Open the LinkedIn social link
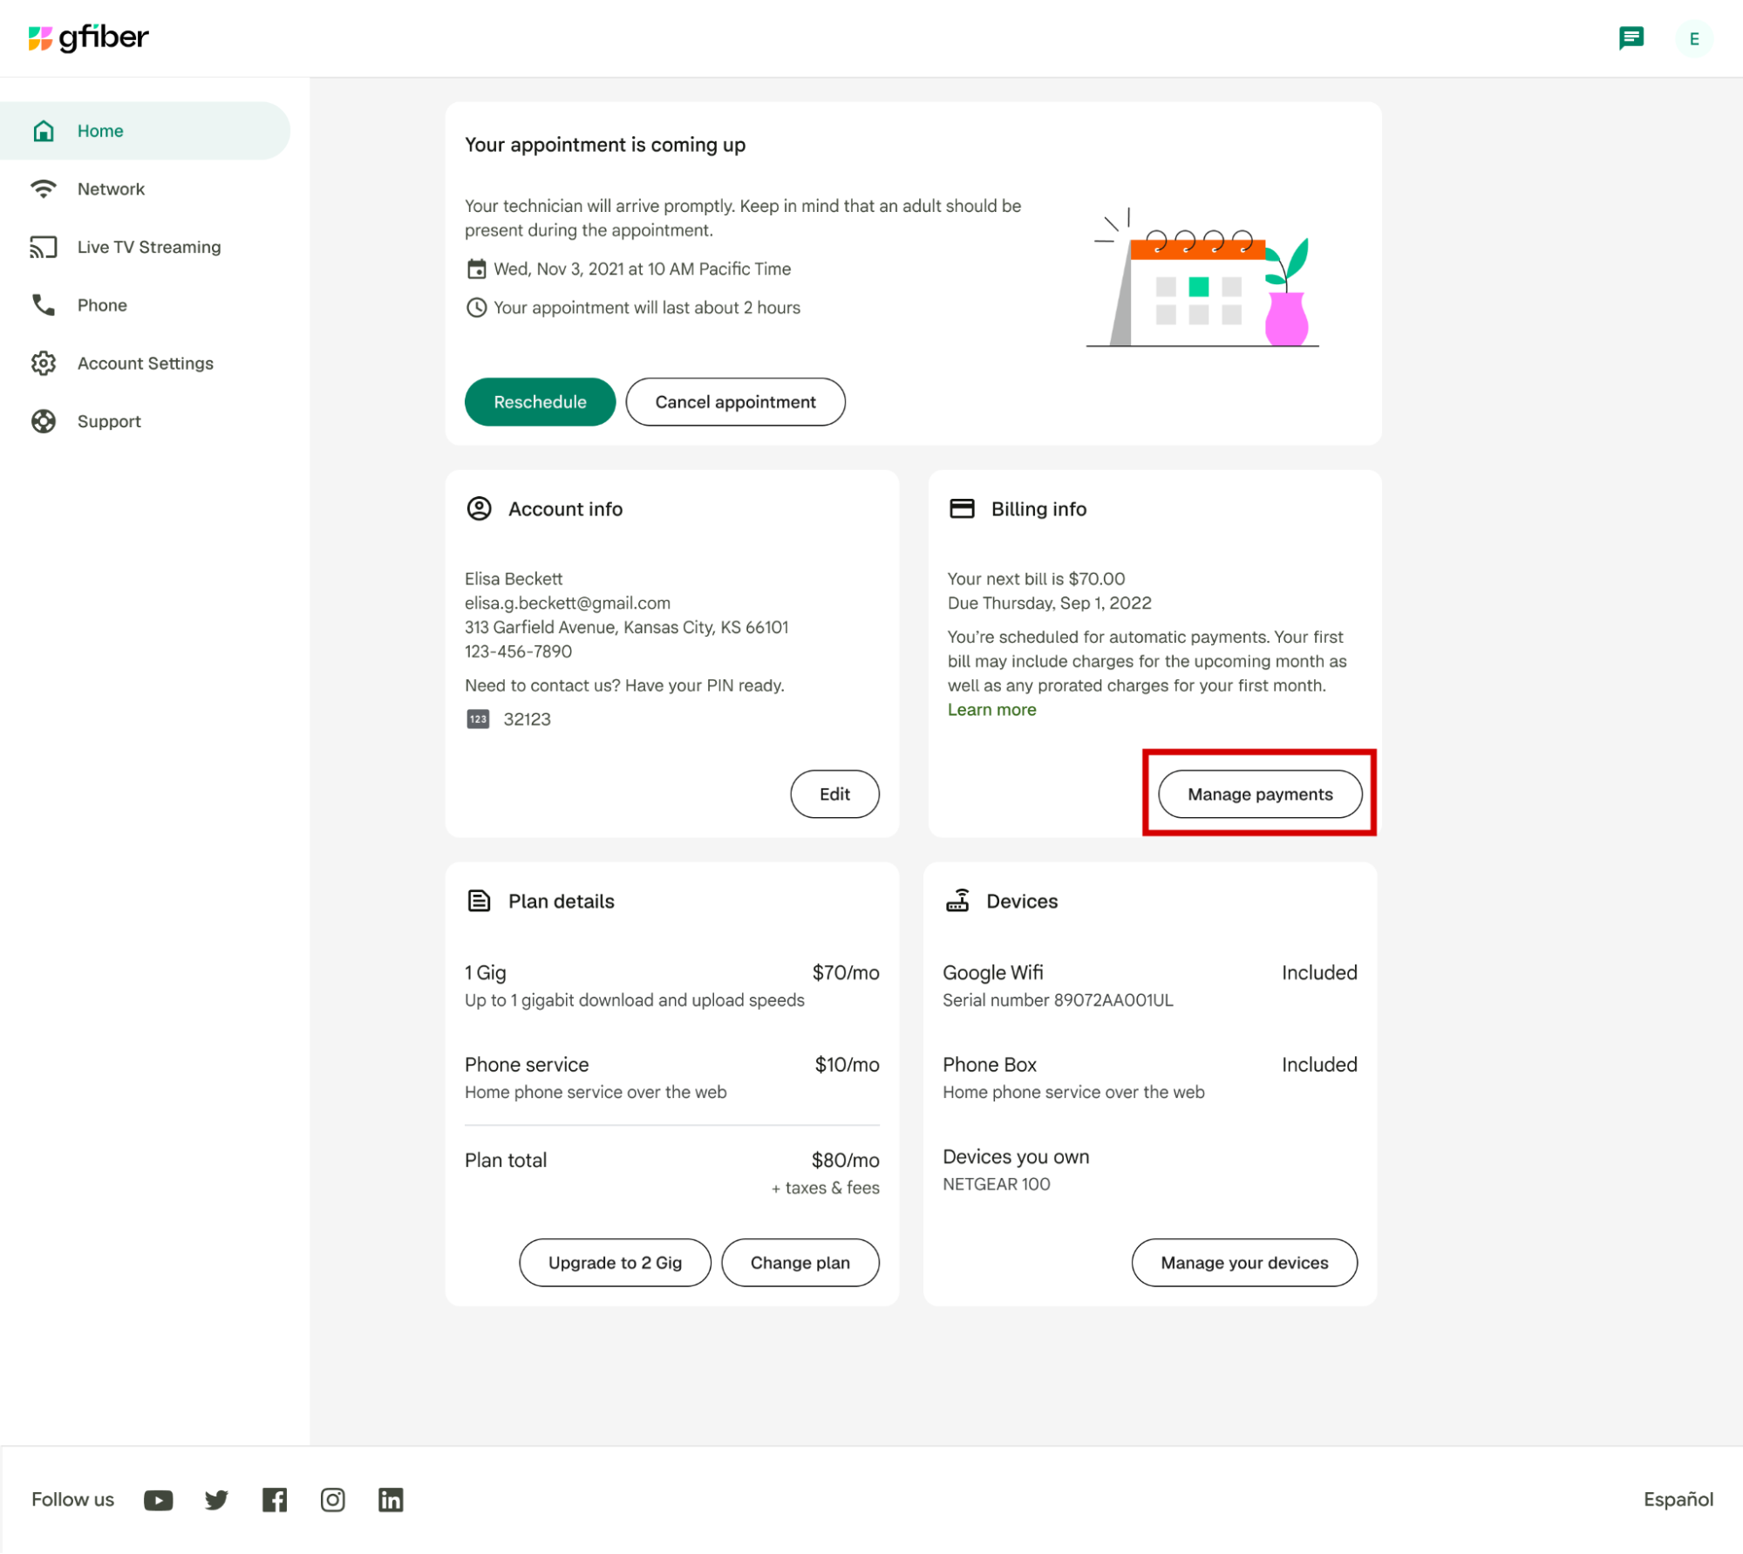Image resolution: width=1743 pixels, height=1554 pixels. point(391,1499)
